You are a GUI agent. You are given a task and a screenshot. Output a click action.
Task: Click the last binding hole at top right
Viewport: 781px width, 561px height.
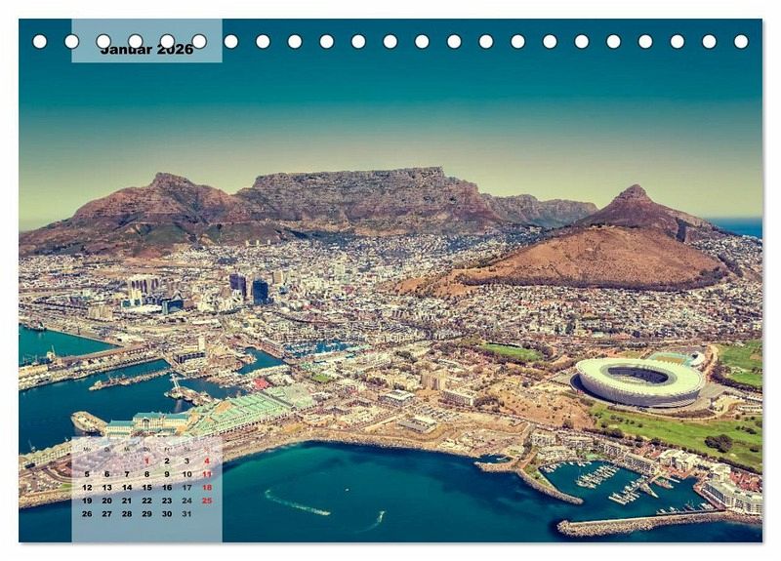(x=741, y=41)
